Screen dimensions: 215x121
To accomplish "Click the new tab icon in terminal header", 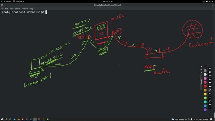I will [2, 5].
